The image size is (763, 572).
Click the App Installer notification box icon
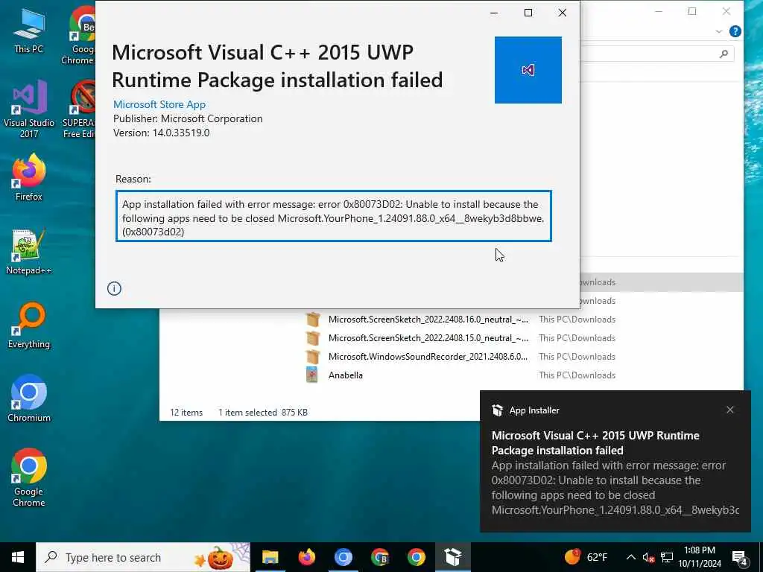pos(497,410)
